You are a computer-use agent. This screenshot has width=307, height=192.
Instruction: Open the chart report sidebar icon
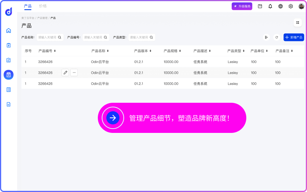coord(9,60)
